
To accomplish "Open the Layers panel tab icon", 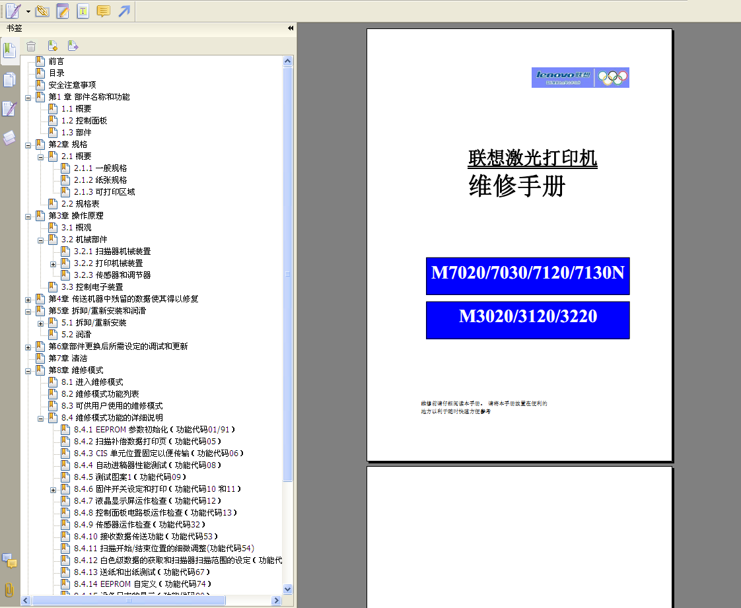I will (x=9, y=138).
